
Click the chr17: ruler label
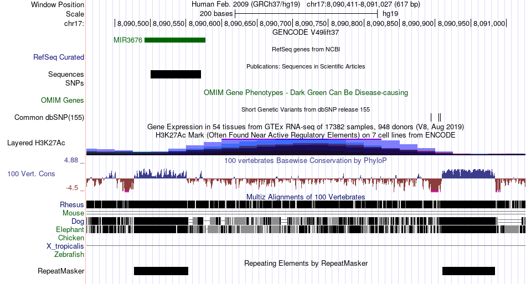coord(74,23)
